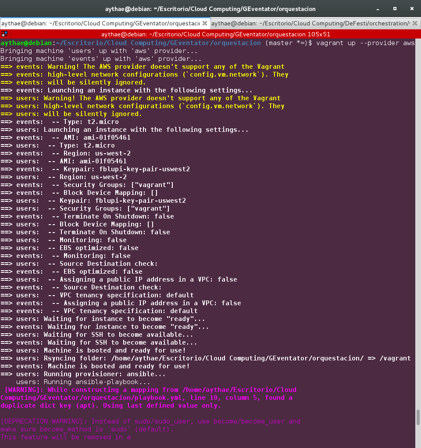Image resolution: width=421 pixels, height=448 pixels.
Task: Close the terminal window
Action: (x=412, y=9)
